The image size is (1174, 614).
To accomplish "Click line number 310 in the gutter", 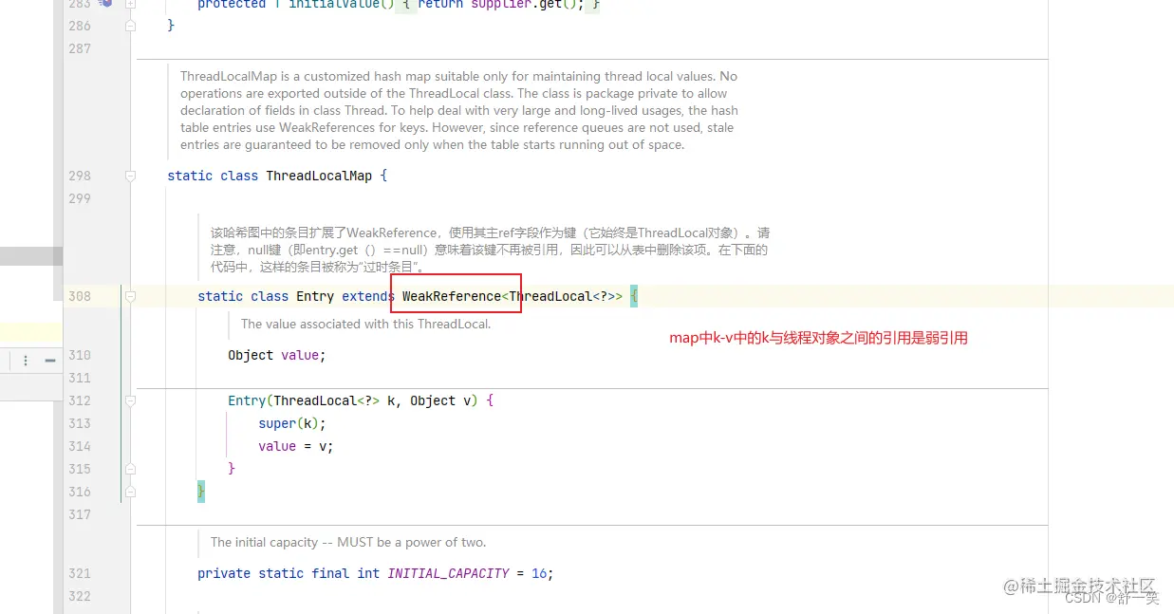I will tap(80, 355).
